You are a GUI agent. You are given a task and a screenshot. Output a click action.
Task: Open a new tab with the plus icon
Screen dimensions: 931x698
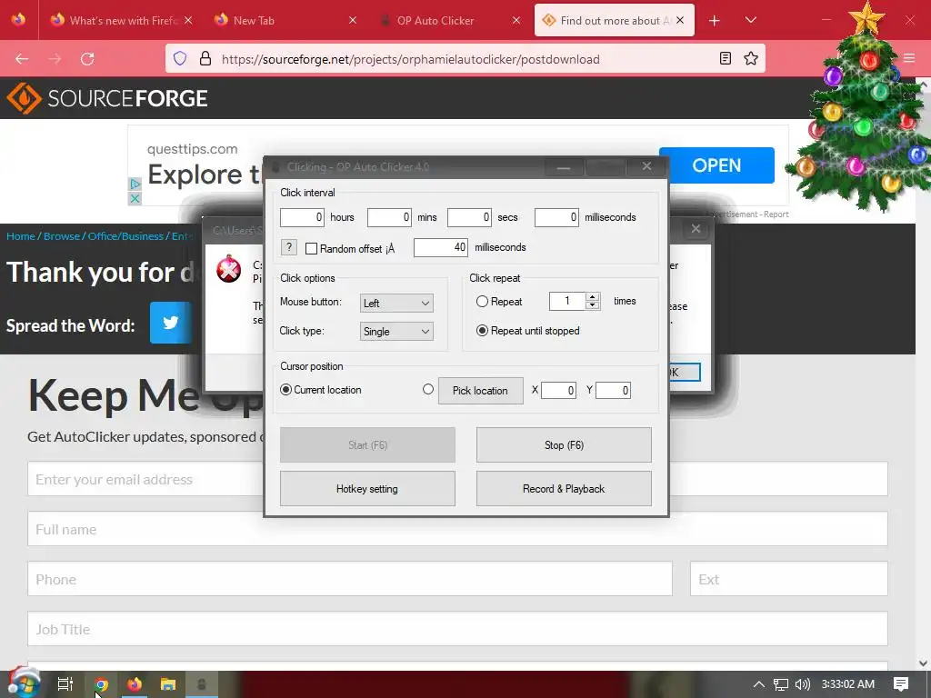click(x=715, y=21)
